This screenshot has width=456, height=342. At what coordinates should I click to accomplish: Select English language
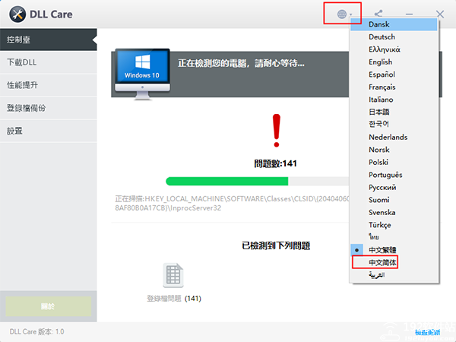click(394, 62)
